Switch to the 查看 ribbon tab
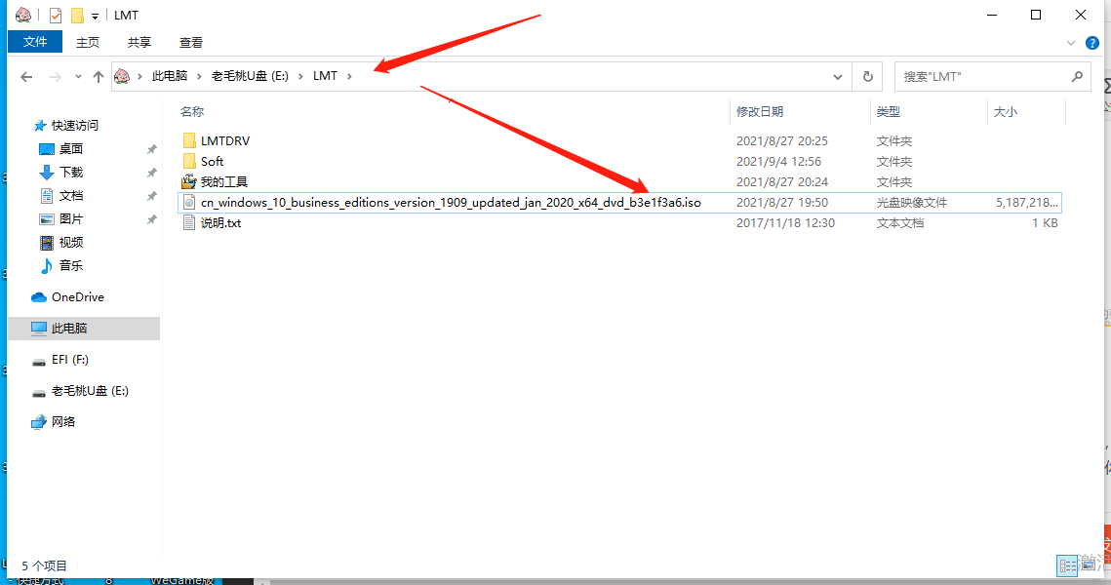The image size is (1111, 585). [x=190, y=43]
